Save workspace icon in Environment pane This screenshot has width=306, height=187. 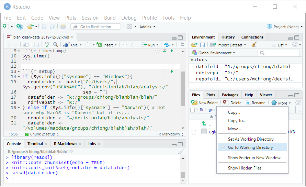(x=202, y=45)
